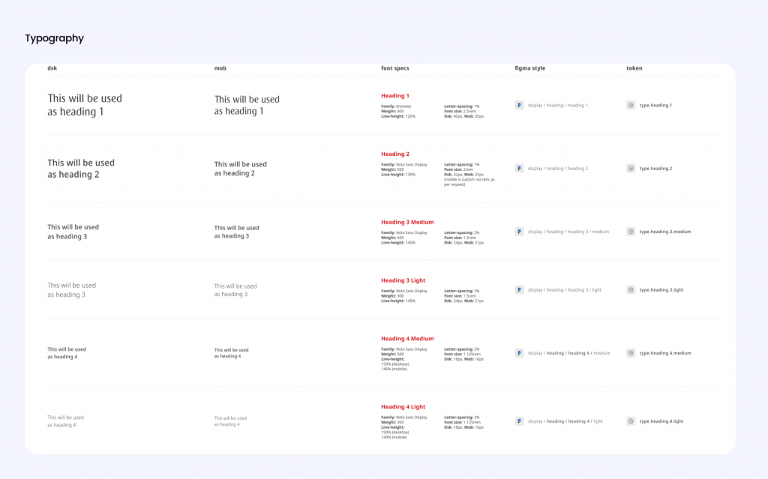Click the 'type.heading.2' token text
This screenshot has width=768, height=479.
tap(655, 169)
